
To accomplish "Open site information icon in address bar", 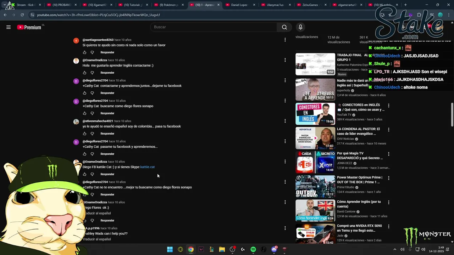I will pyautogui.click(x=32, y=15).
